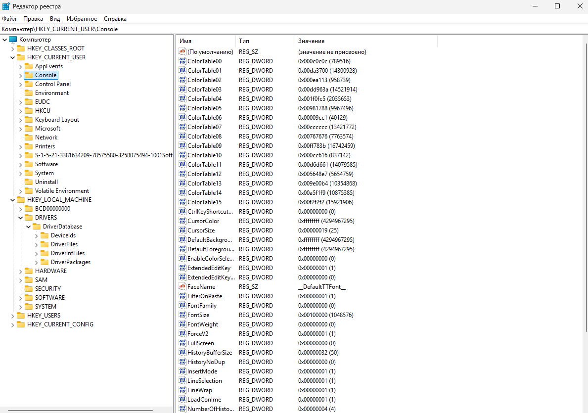Select the Network key
Screen dimensions: 588x413
(x=46, y=138)
